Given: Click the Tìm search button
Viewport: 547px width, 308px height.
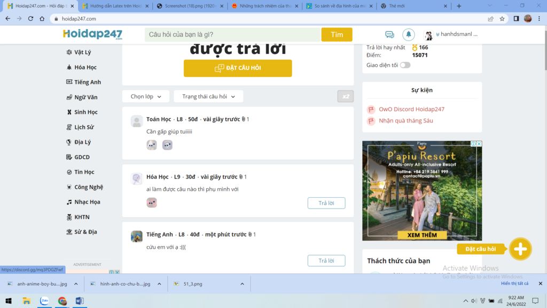Looking at the screenshot, I should (337, 35).
